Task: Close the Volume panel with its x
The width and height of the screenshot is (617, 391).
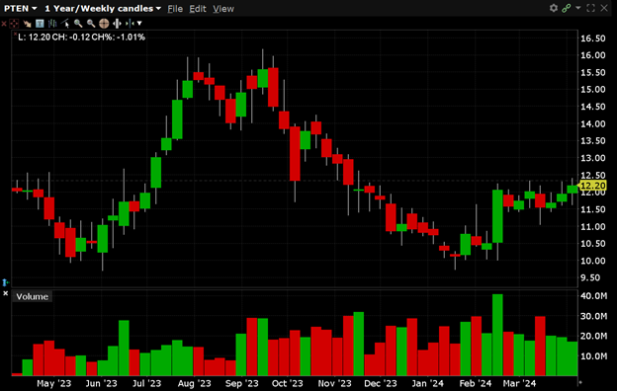Action: [6, 293]
